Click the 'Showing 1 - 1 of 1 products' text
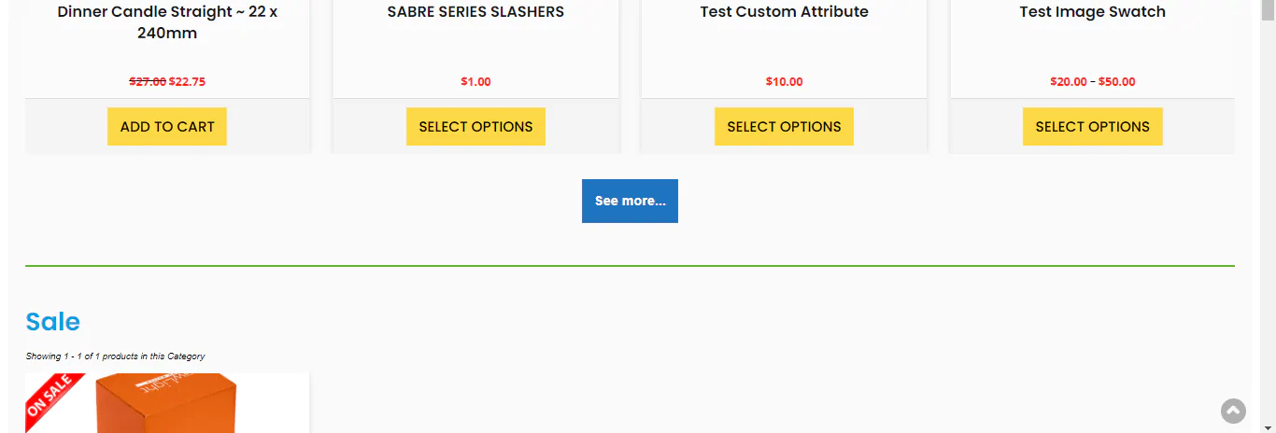This screenshot has height=433, width=1276. (115, 356)
